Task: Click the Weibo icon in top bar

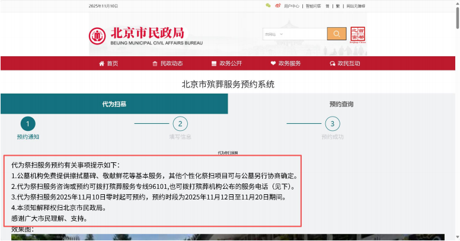Action: tap(277, 6)
